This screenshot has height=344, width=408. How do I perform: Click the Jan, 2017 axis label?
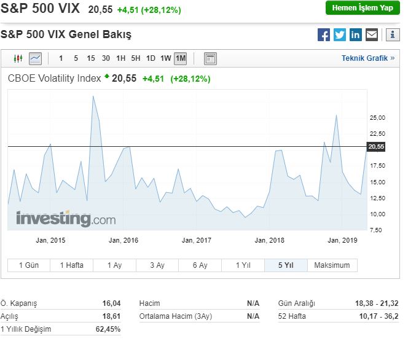click(197, 240)
